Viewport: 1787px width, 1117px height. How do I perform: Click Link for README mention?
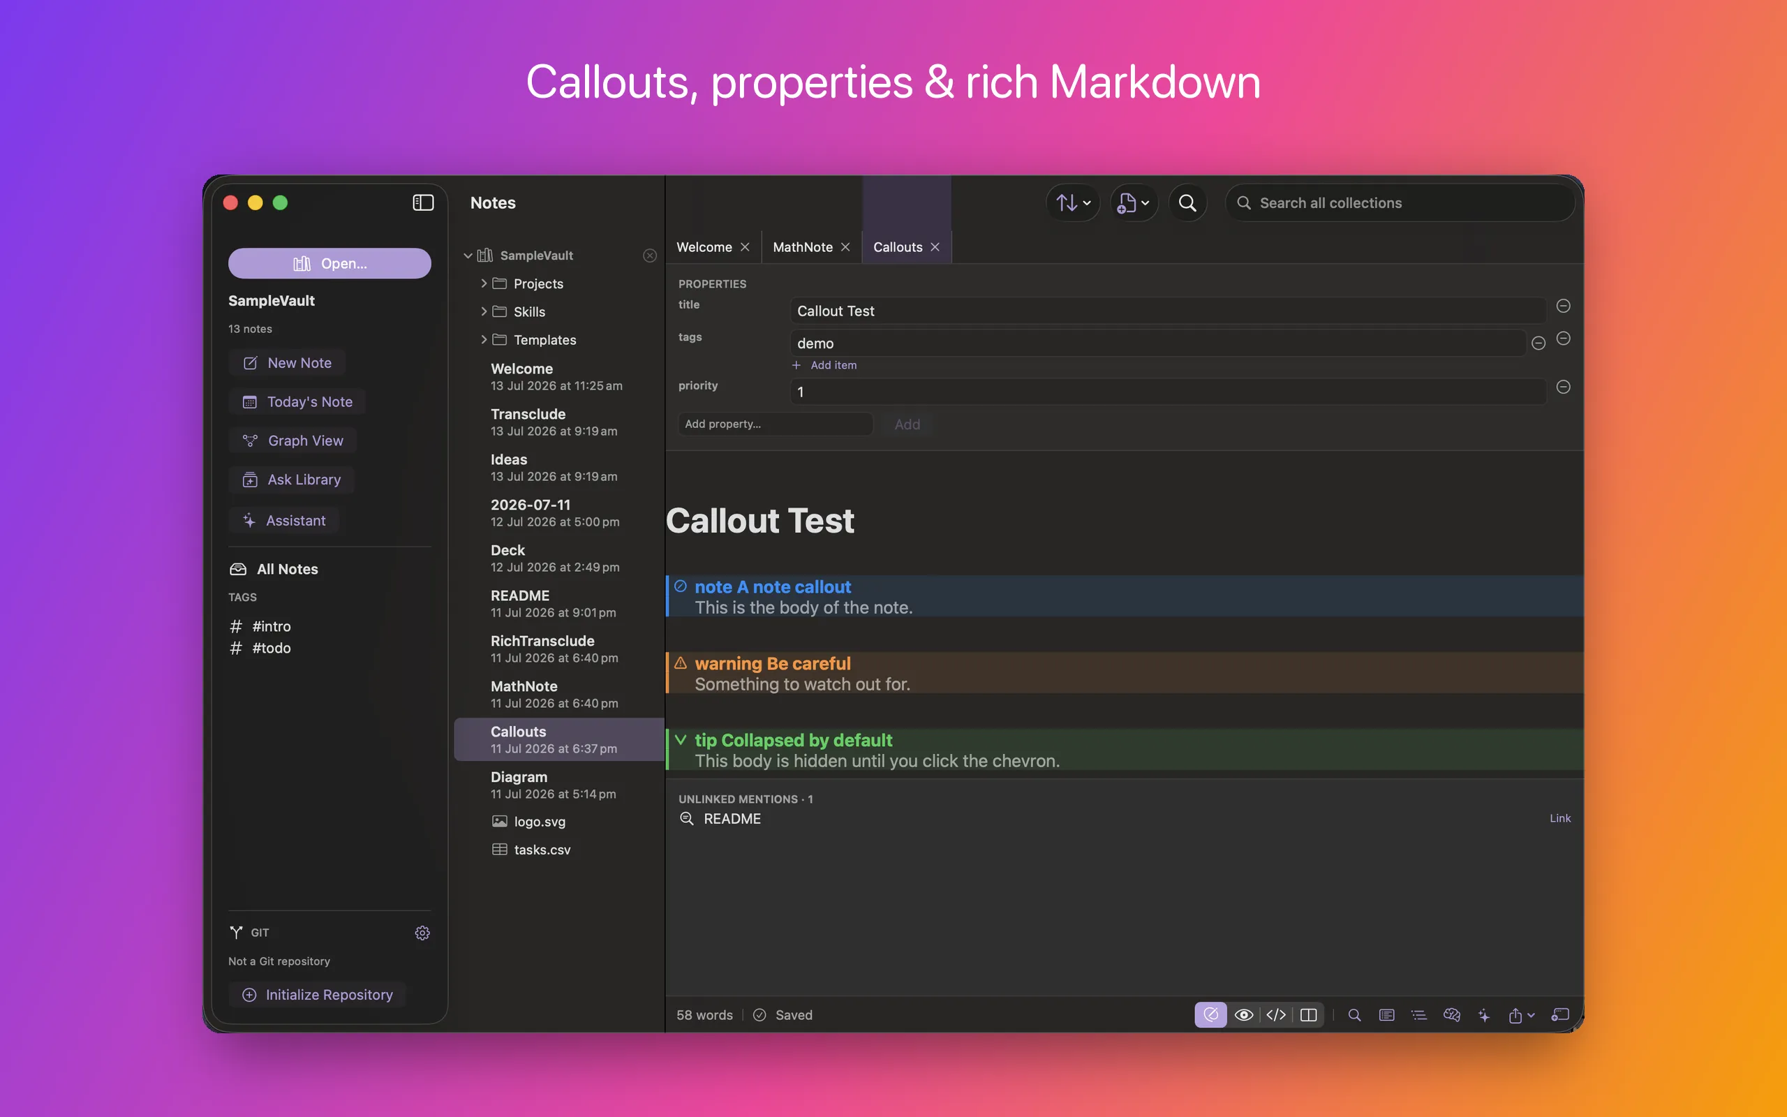[x=1559, y=818]
